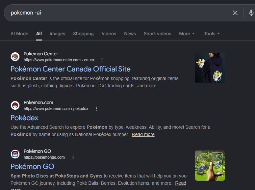Clear the search box with the X icon
Viewport: 255px width, 190px height.
click(235, 13)
